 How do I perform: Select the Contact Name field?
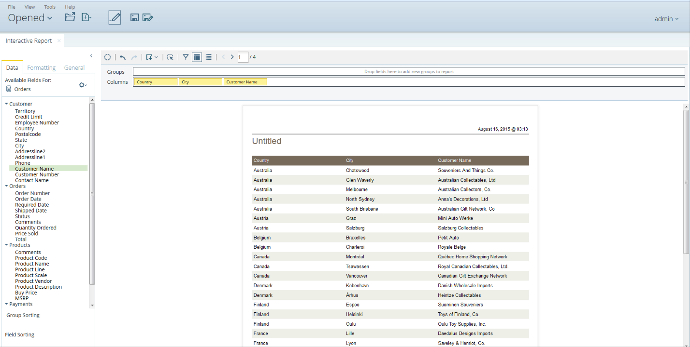click(32, 181)
